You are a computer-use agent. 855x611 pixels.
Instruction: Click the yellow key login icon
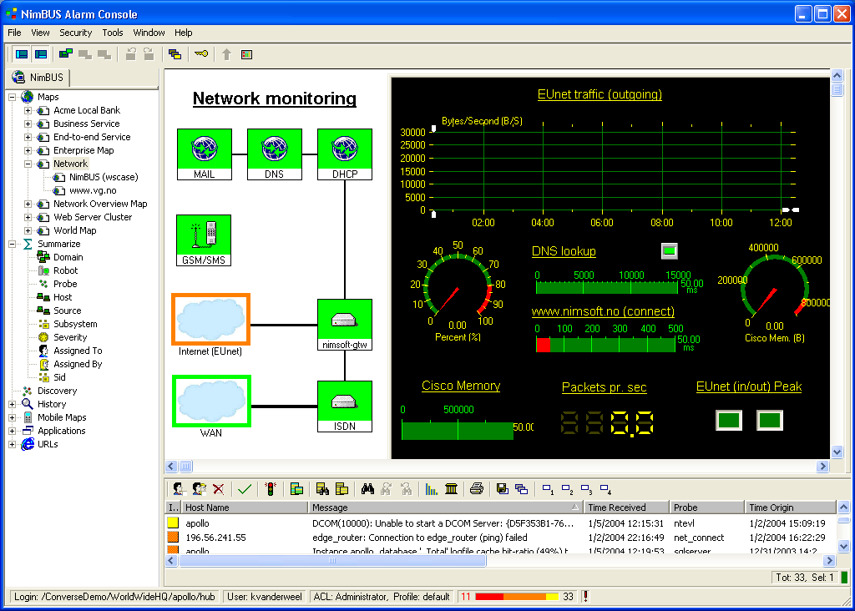201,53
